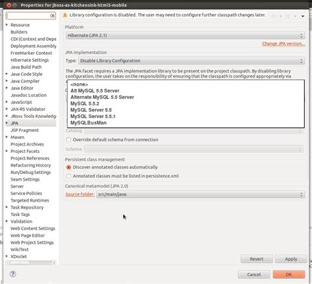Expand the Validation tree node
Screen dimensions: 312x284
[7, 221]
